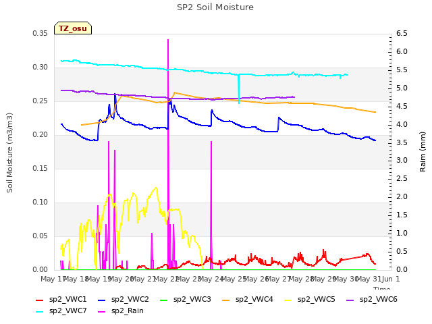The width and height of the screenshot is (432, 324).
Task: Toggle sp2_VWC6 legend entry
Action: tap(372, 300)
